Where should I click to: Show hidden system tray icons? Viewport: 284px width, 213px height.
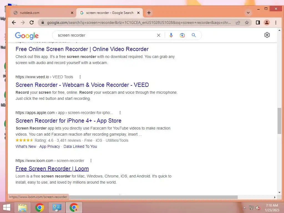244,208
